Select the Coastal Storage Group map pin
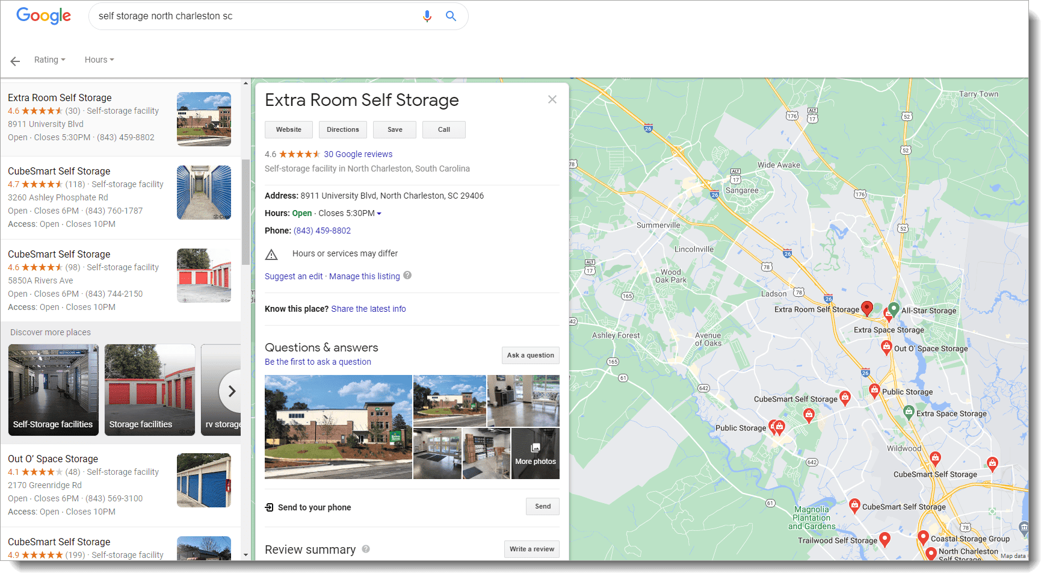The height and width of the screenshot is (582, 1050). [x=924, y=537]
